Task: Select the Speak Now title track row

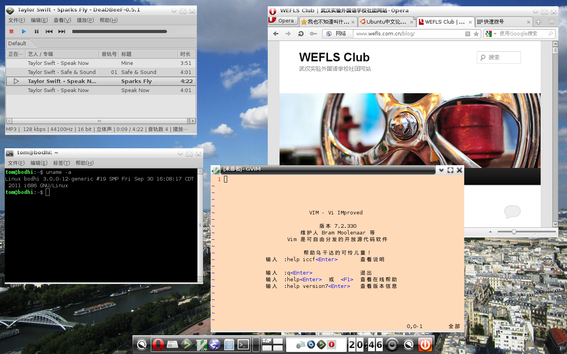Action: 101,90
